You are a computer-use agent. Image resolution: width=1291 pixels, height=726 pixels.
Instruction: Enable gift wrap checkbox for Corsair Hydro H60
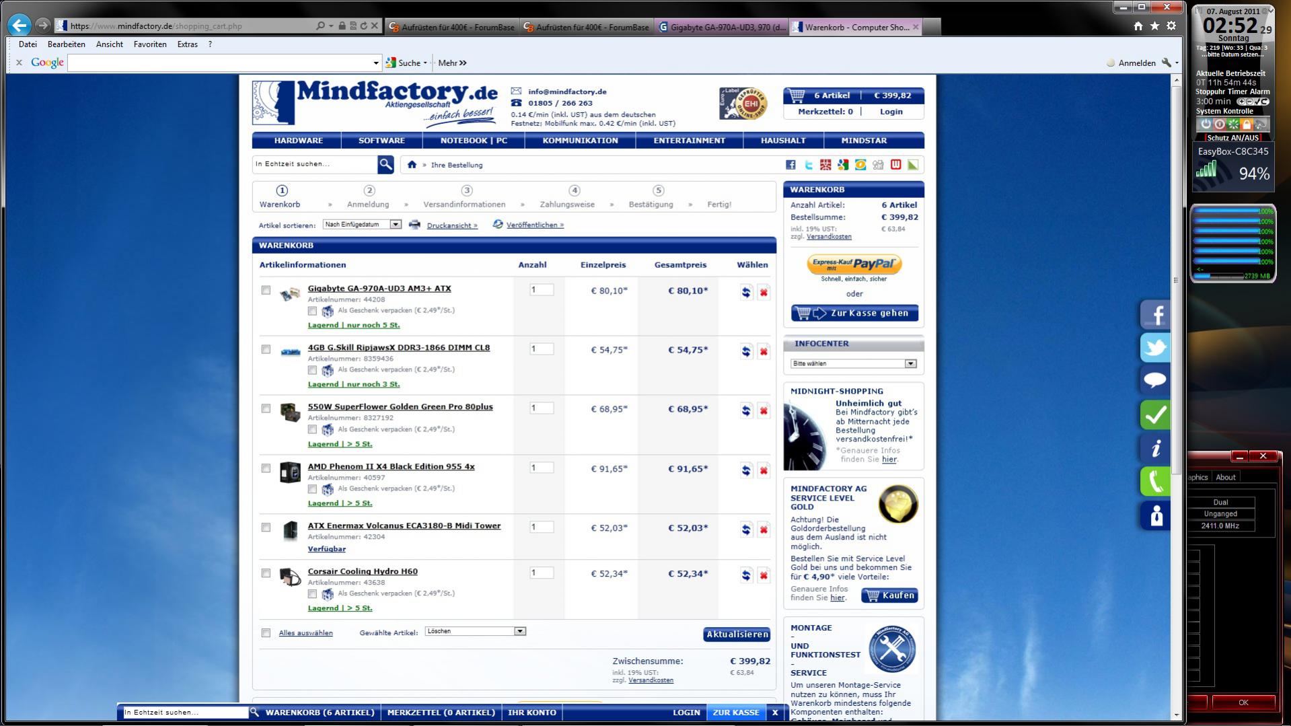point(312,593)
